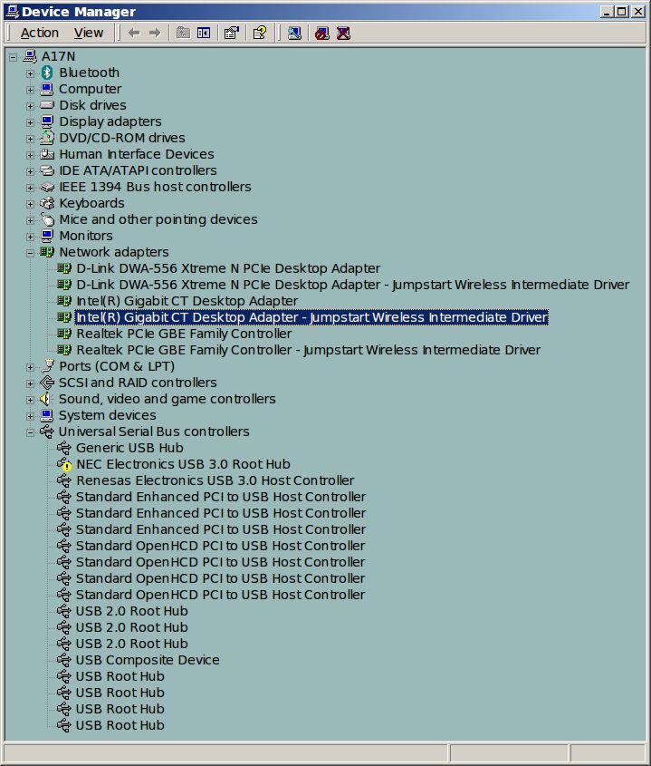Maximize the Device Manager window

click(x=622, y=11)
